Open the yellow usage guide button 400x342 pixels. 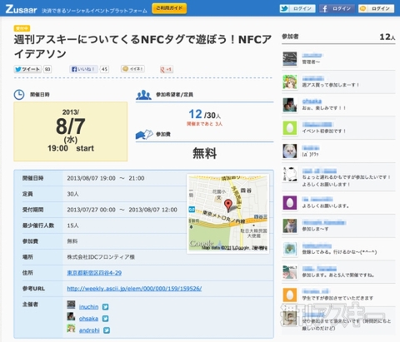pyautogui.click(x=169, y=8)
